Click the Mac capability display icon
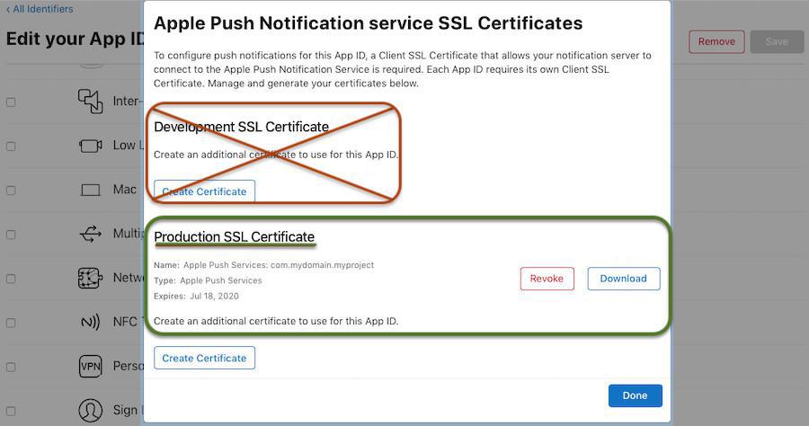 91,191
